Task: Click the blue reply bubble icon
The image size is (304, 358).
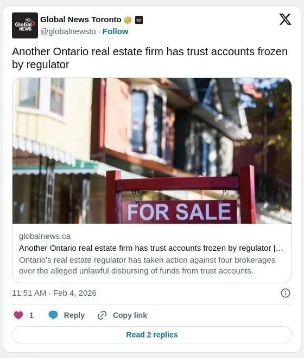Action: click(x=53, y=315)
